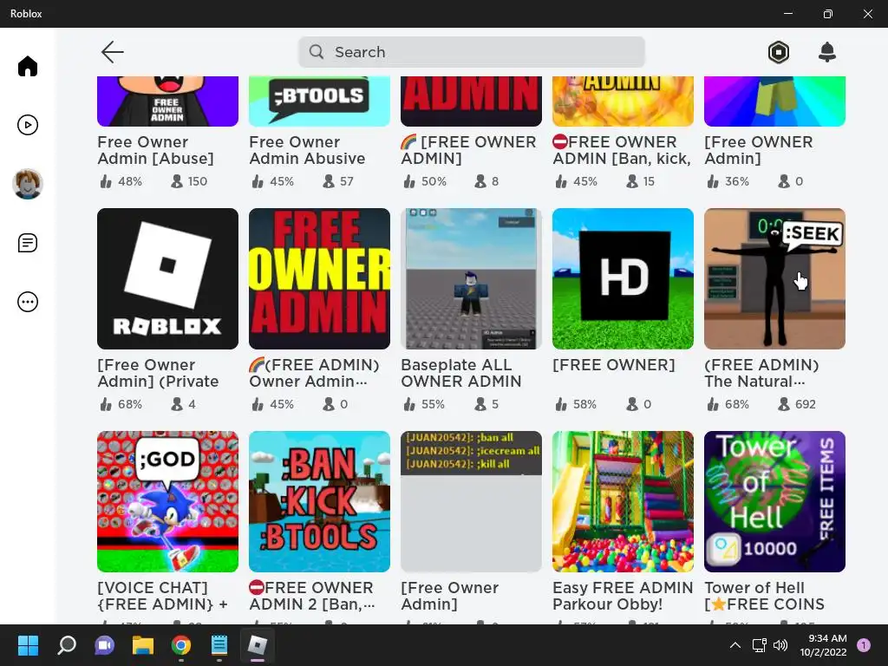
Task: Click Tower of Hell [FREE COINS title
Action: point(765,596)
